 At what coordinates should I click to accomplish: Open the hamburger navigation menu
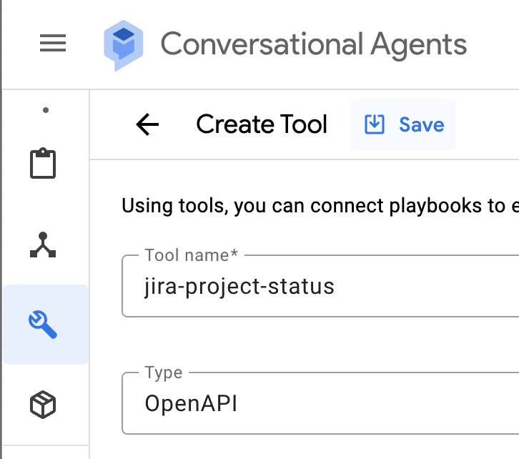[52, 44]
